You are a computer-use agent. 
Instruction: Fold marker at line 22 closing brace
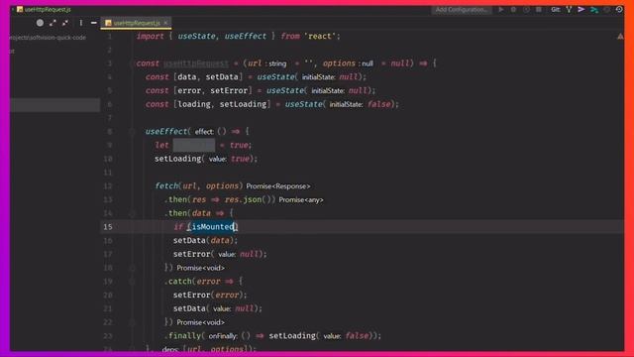click(132, 322)
